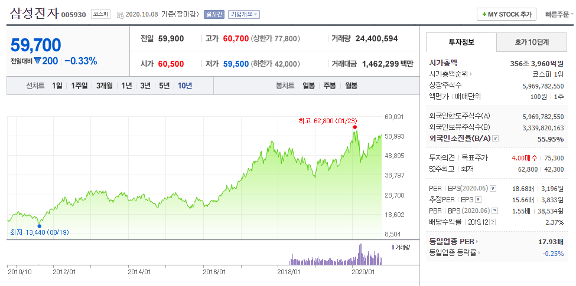
Task: Expand the 동일업종 등락률 arrow link
Action: point(480,252)
